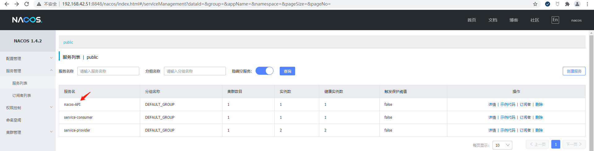This screenshot has height=151, width=594.
Task: Click the 创建服务 button
Action: 574,71
